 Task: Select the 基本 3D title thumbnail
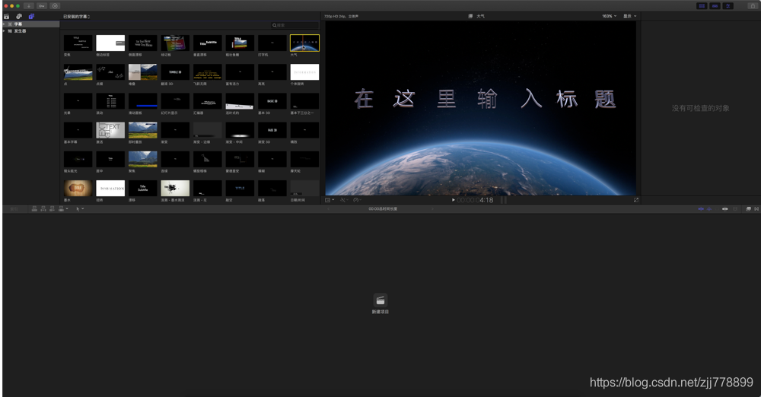272,101
